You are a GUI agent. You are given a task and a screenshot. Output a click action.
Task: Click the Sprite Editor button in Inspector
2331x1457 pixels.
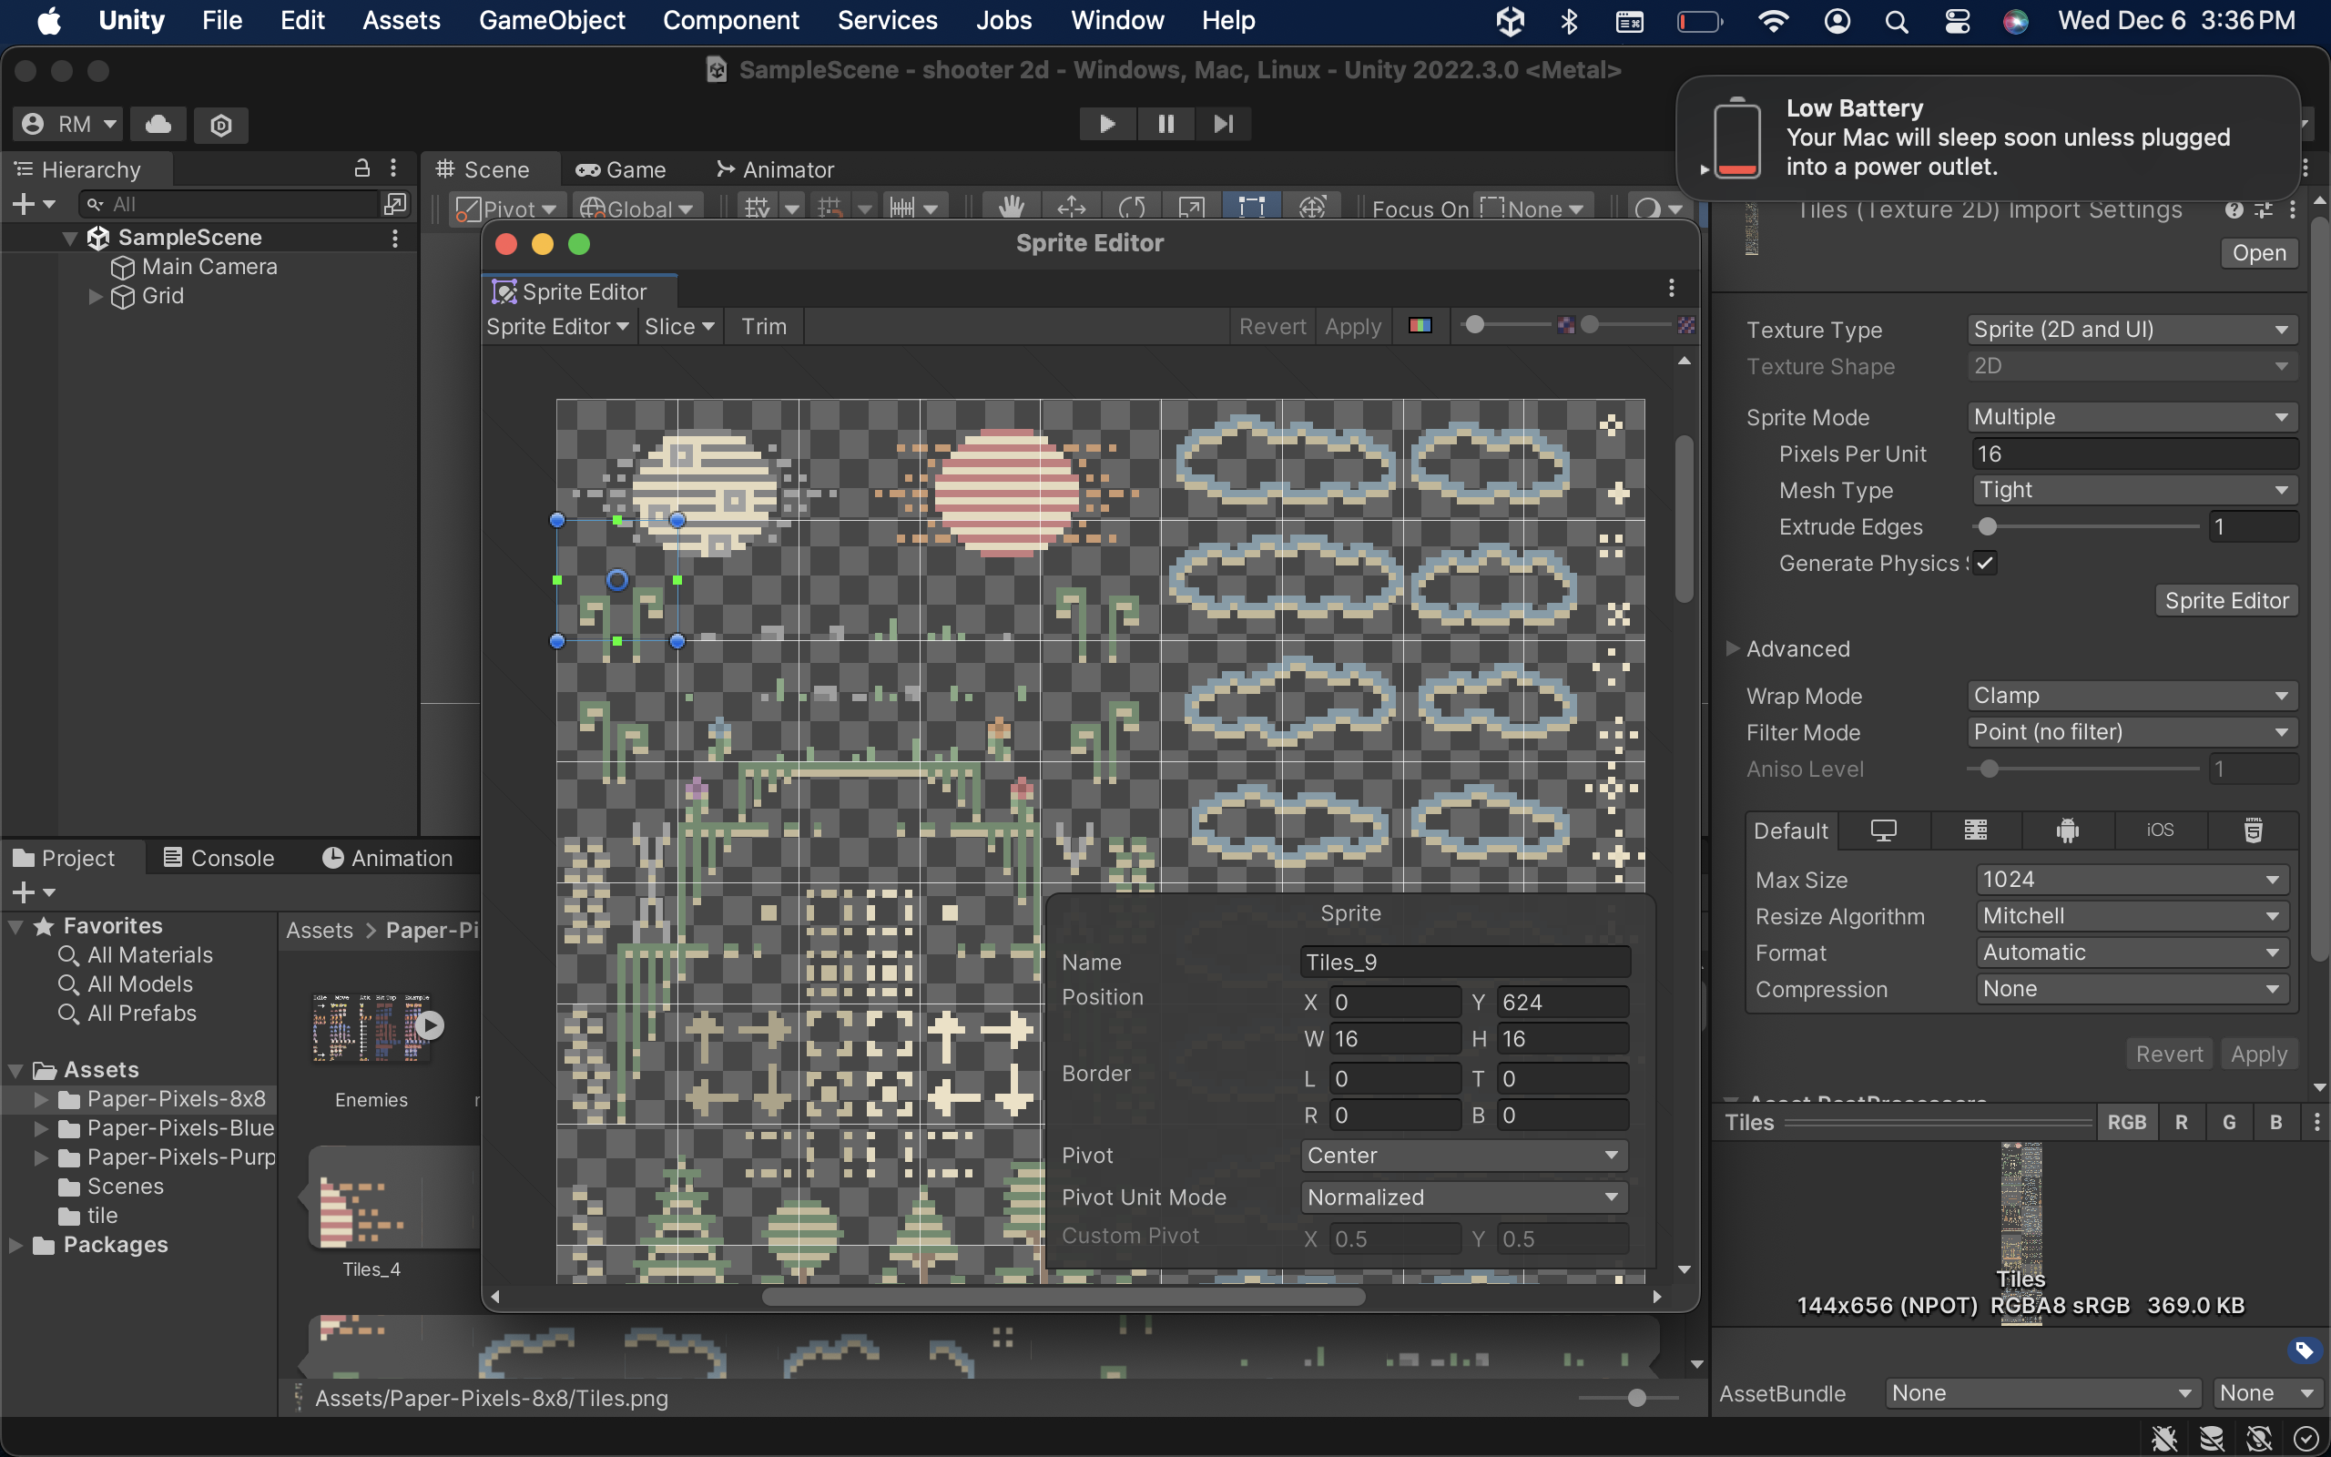[2226, 600]
